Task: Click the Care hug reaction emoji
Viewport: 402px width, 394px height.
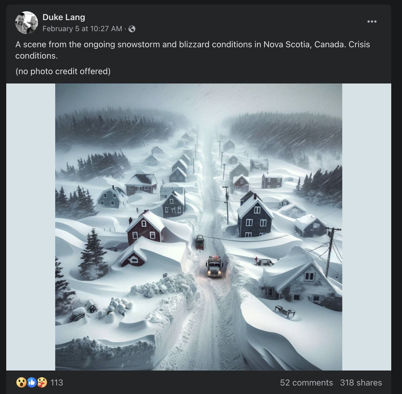Action: pyautogui.click(x=42, y=383)
